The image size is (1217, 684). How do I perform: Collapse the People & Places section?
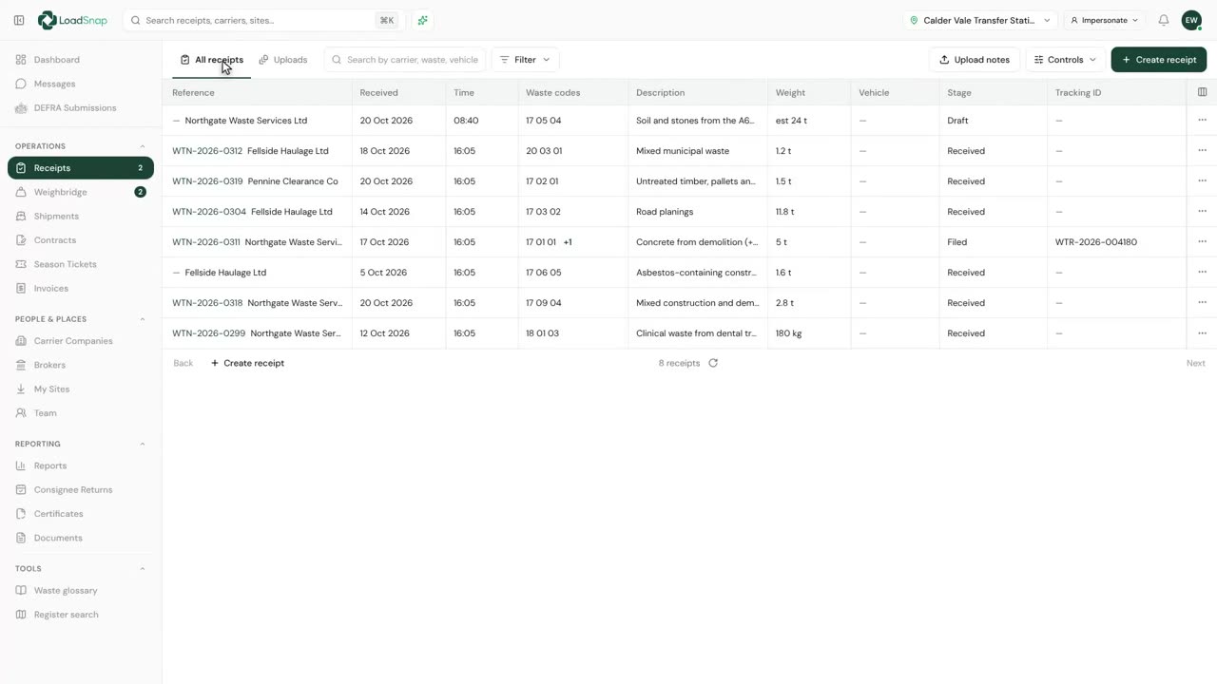(x=143, y=319)
